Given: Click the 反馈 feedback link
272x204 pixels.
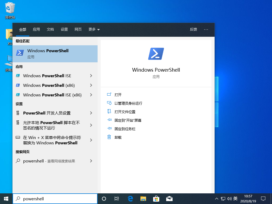Looking at the screenshot, I should [x=193, y=29].
